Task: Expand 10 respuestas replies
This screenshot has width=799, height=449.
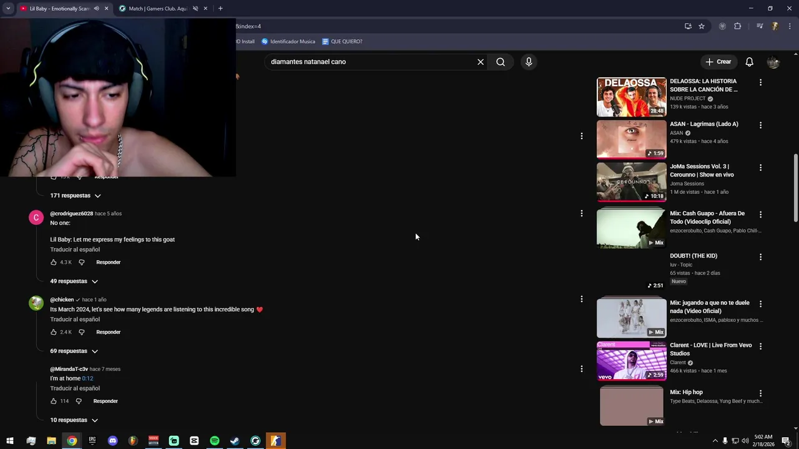Action: [74, 420]
